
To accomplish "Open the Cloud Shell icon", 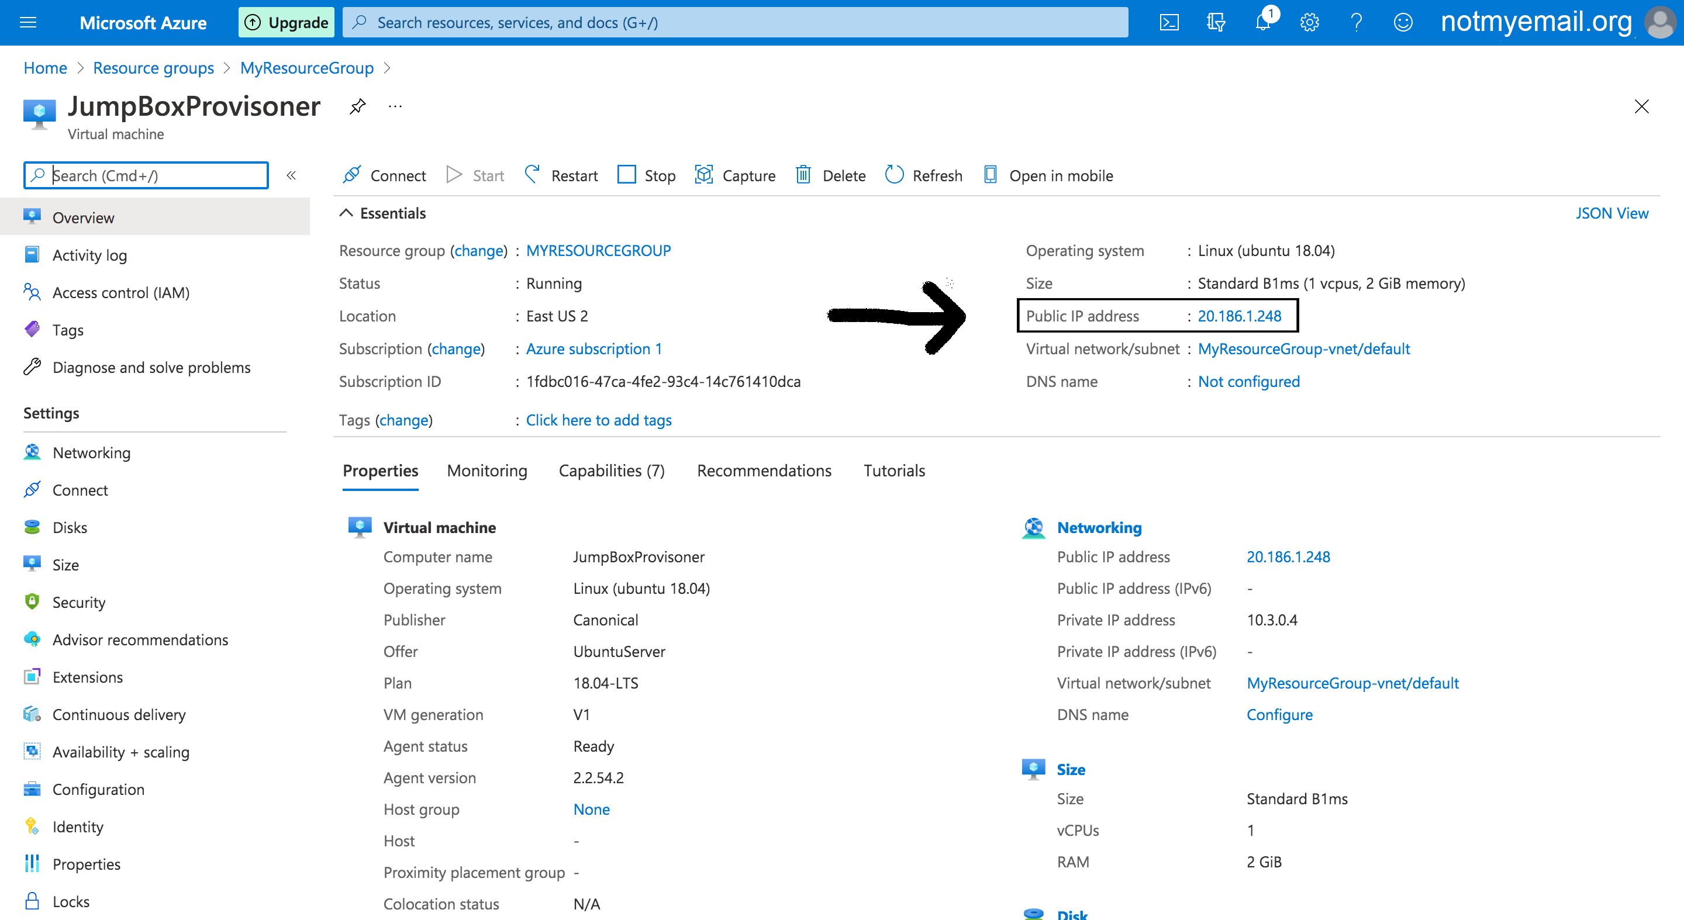I will (x=1169, y=23).
